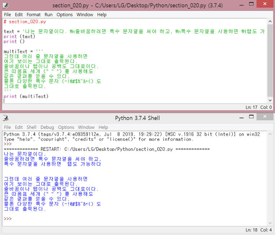Click the Shell output '특수 문자열을 사용하면 탭도 가능하다'
This screenshot has width=275, height=235.
tap(52, 164)
